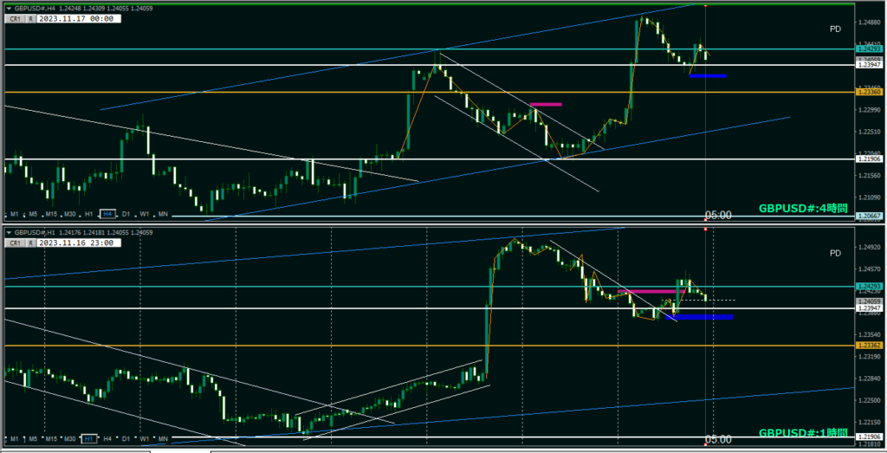887x453 pixels.
Task: Click 1.24293 price tag on lower chart
Action: [x=868, y=287]
